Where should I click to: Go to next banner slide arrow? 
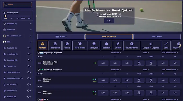tap(181, 16)
